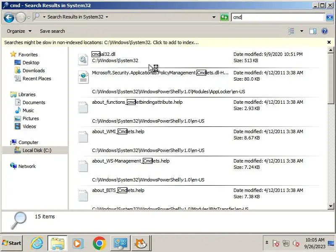Viewport: 336px width, 252px height.
Task: Click Save search
Action: (52, 31)
